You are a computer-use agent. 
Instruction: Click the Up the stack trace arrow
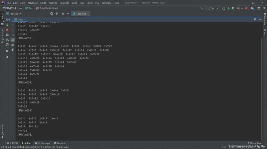(13, 25)
